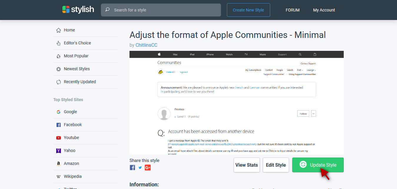Viewport: 397px width, 189px height.
Task: Click the Yahoo logo icon
Action: 59,150
